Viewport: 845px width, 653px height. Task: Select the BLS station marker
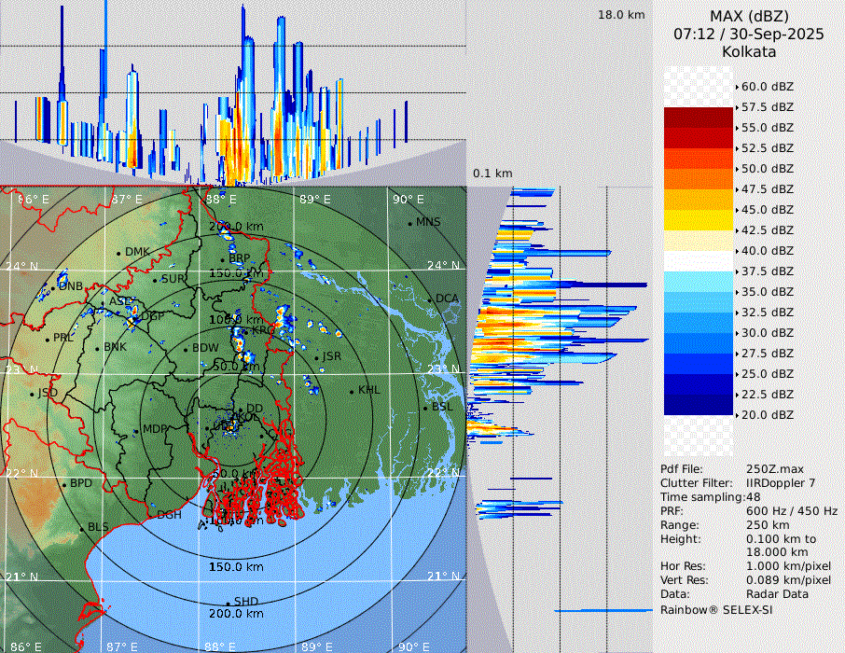(x=82, y=529)
